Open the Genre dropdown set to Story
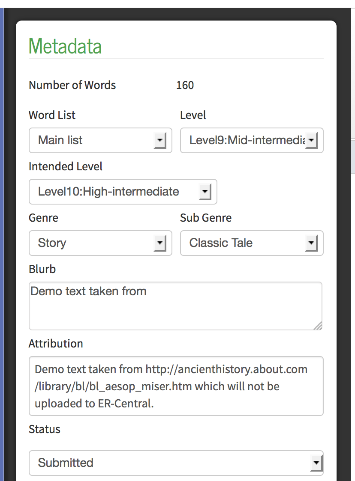 pos(100,243)
